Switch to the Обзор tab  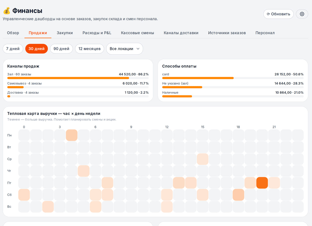click(x=13, y=33)
